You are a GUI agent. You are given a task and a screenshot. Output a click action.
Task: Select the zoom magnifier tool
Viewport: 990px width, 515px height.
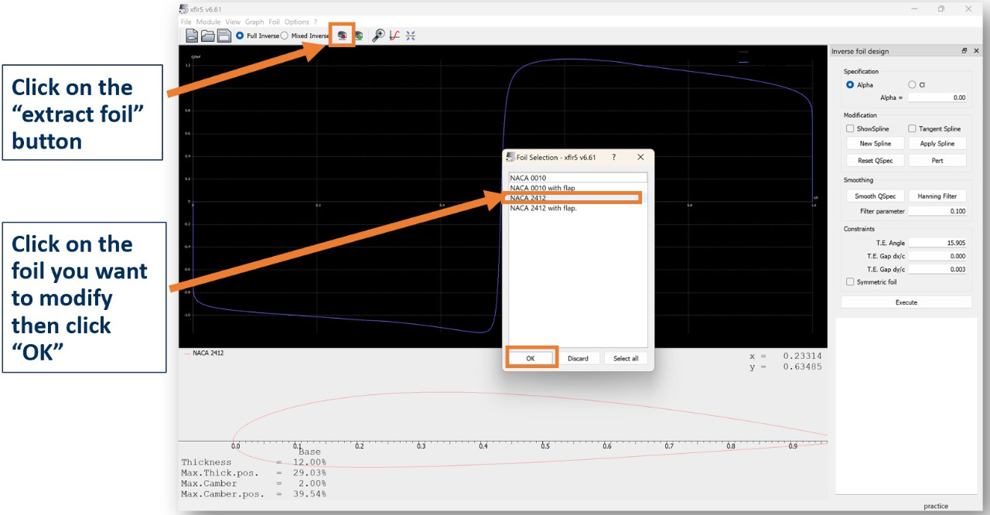[x=378, y=36]
